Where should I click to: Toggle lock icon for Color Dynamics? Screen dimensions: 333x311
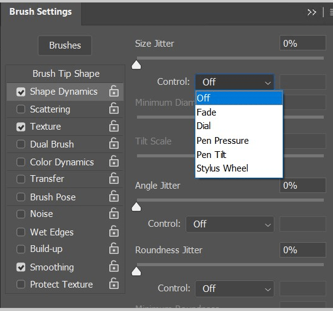[x=114, y=161]
